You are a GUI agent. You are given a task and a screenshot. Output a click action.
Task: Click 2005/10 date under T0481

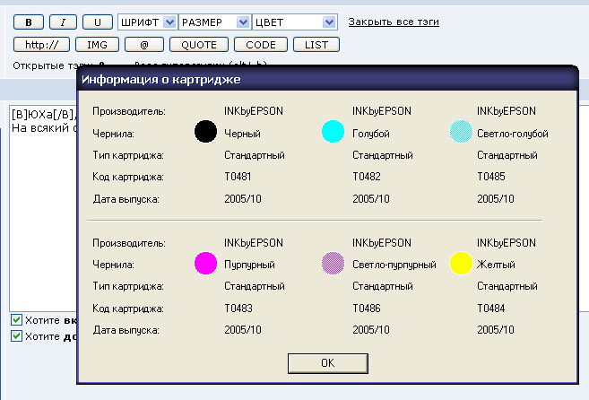pos(243,198)
